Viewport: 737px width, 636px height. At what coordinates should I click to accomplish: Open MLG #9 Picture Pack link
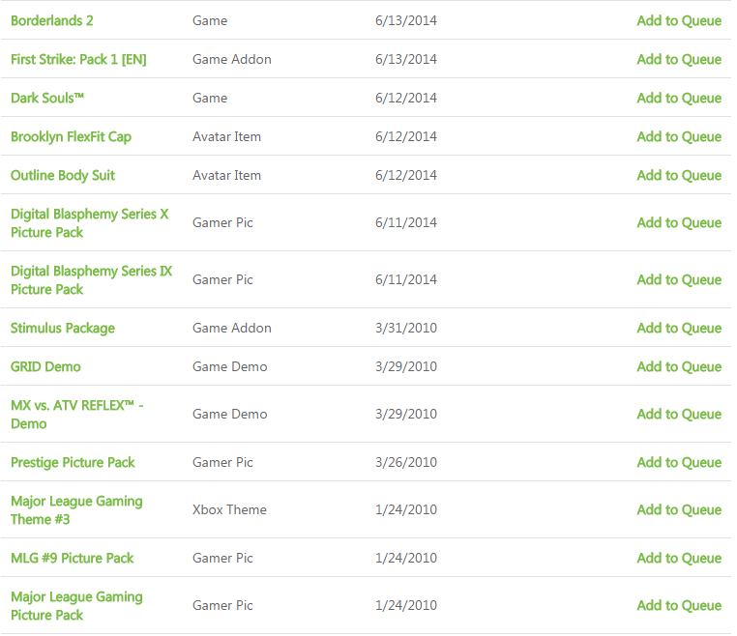[73, 558]
